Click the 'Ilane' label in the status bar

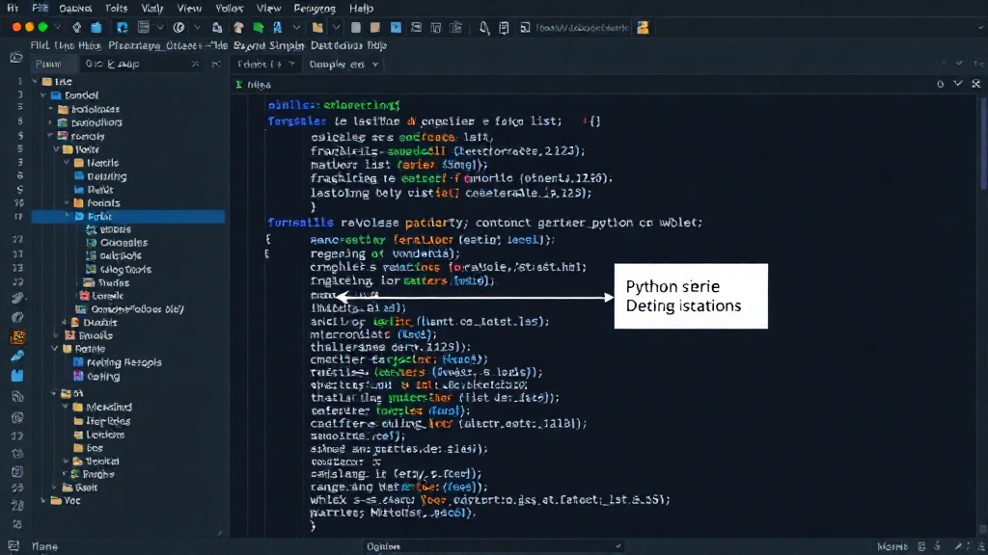[x=44, y=546]
